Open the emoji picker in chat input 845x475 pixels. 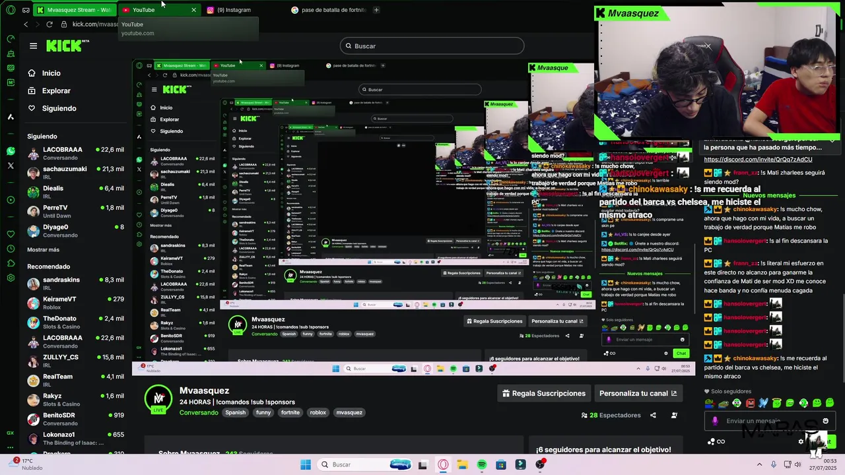coord(825,421)
